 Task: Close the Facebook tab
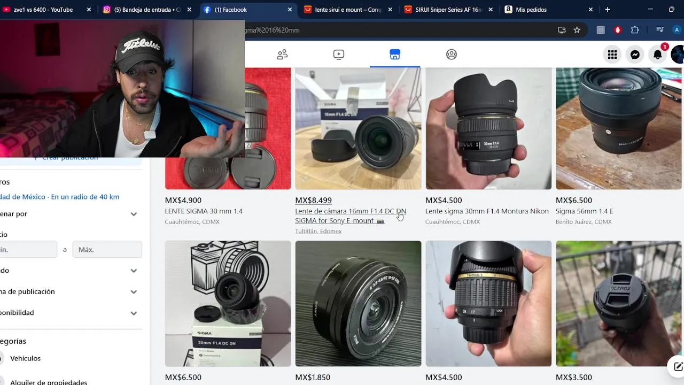point(290,10)
